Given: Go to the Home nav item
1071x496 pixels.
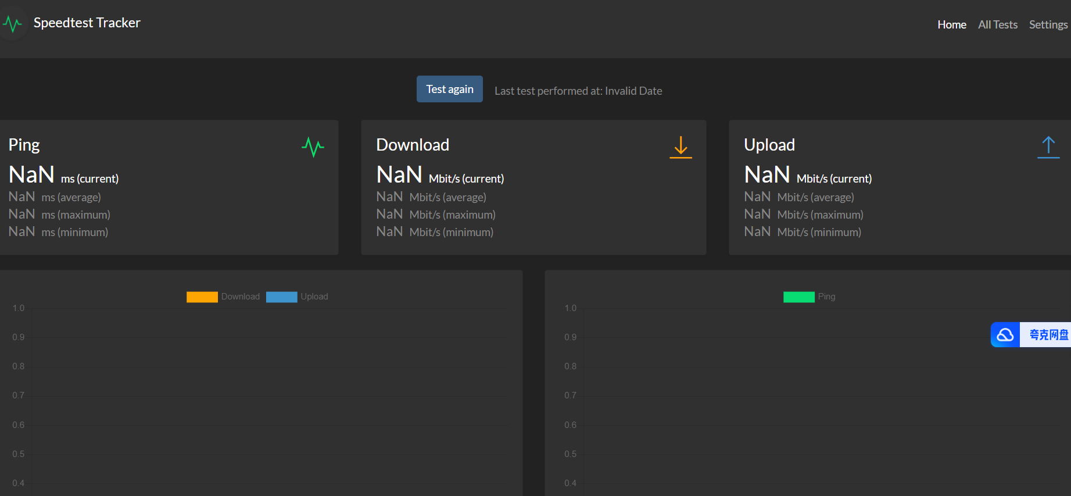Looking at the screenshot, I should [x=951, y=24].
